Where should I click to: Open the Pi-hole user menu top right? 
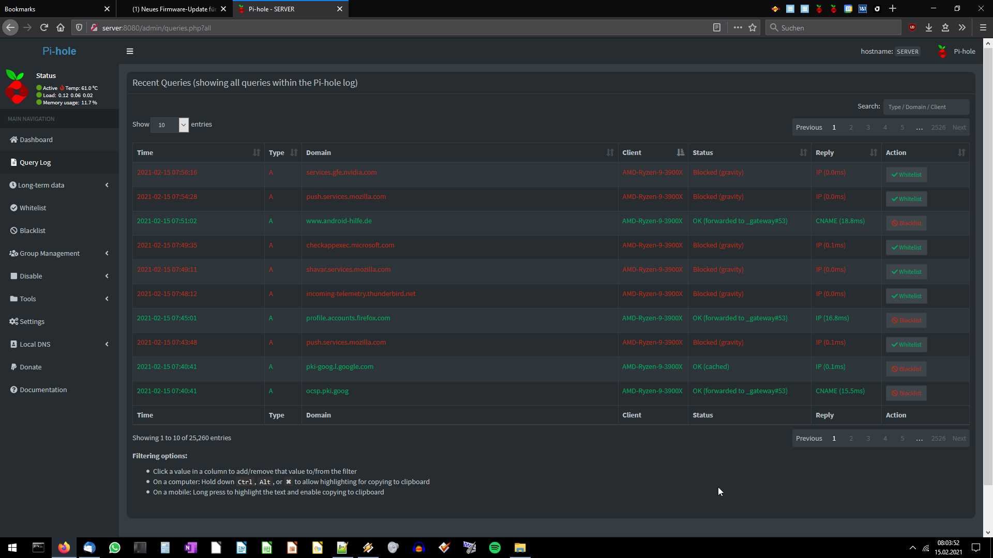[957, 51]
